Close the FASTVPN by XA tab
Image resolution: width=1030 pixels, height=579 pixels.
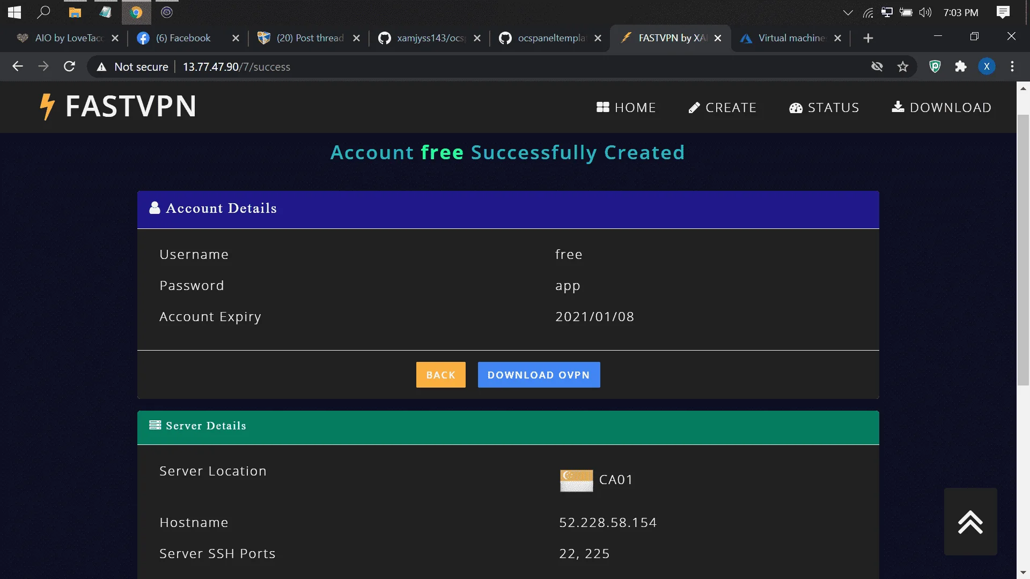pos(718,38)
